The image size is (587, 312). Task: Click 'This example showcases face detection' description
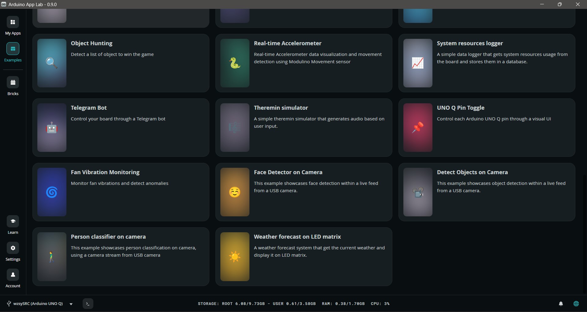point(316,187)
